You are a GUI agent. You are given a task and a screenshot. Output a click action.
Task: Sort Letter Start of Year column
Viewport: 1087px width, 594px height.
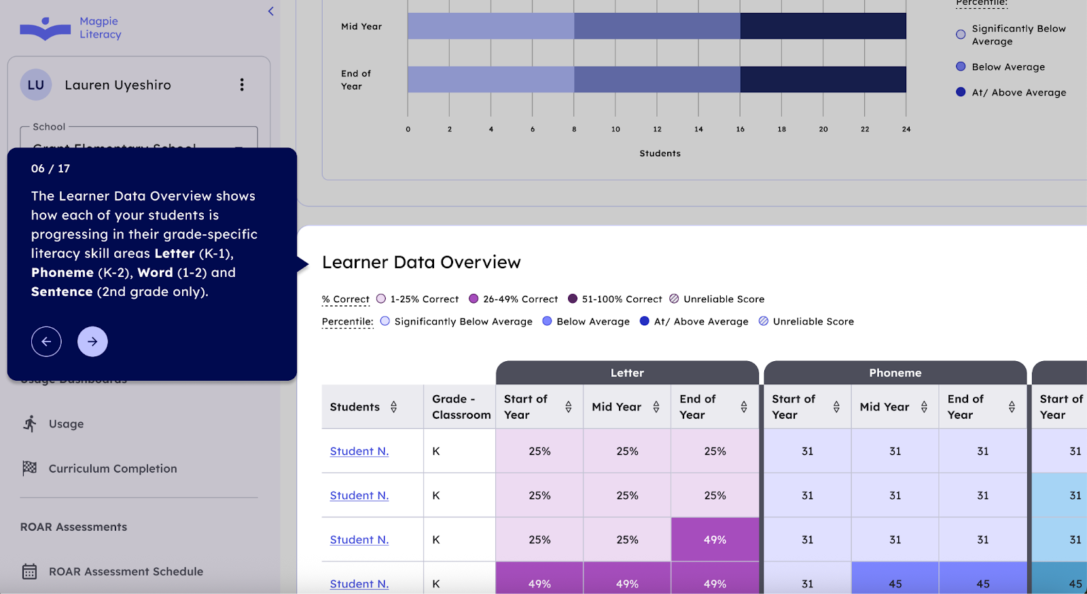coord(569,407)
